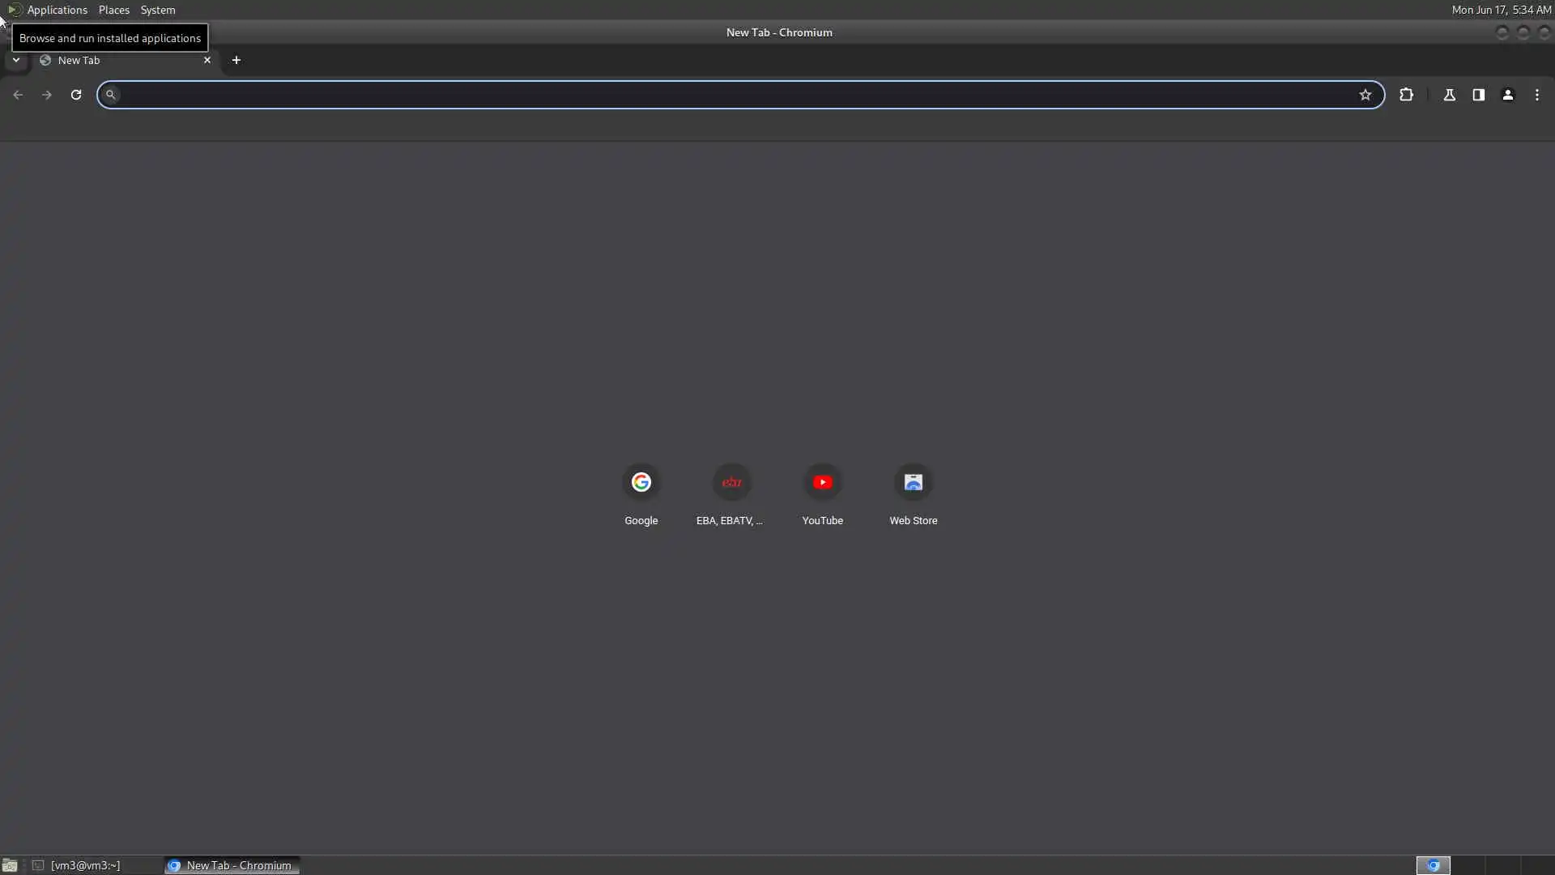Click the browser back arrow
The height and width of the screenshot is (875, 1555).
coord(18,95)
